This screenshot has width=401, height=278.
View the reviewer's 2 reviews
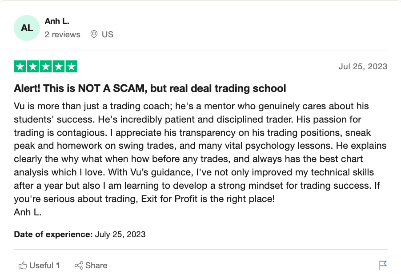[x=62, y=35]
